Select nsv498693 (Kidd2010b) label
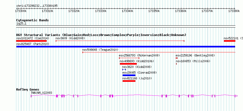The height and width of the screenshot is (111, 243). point(137,61)
